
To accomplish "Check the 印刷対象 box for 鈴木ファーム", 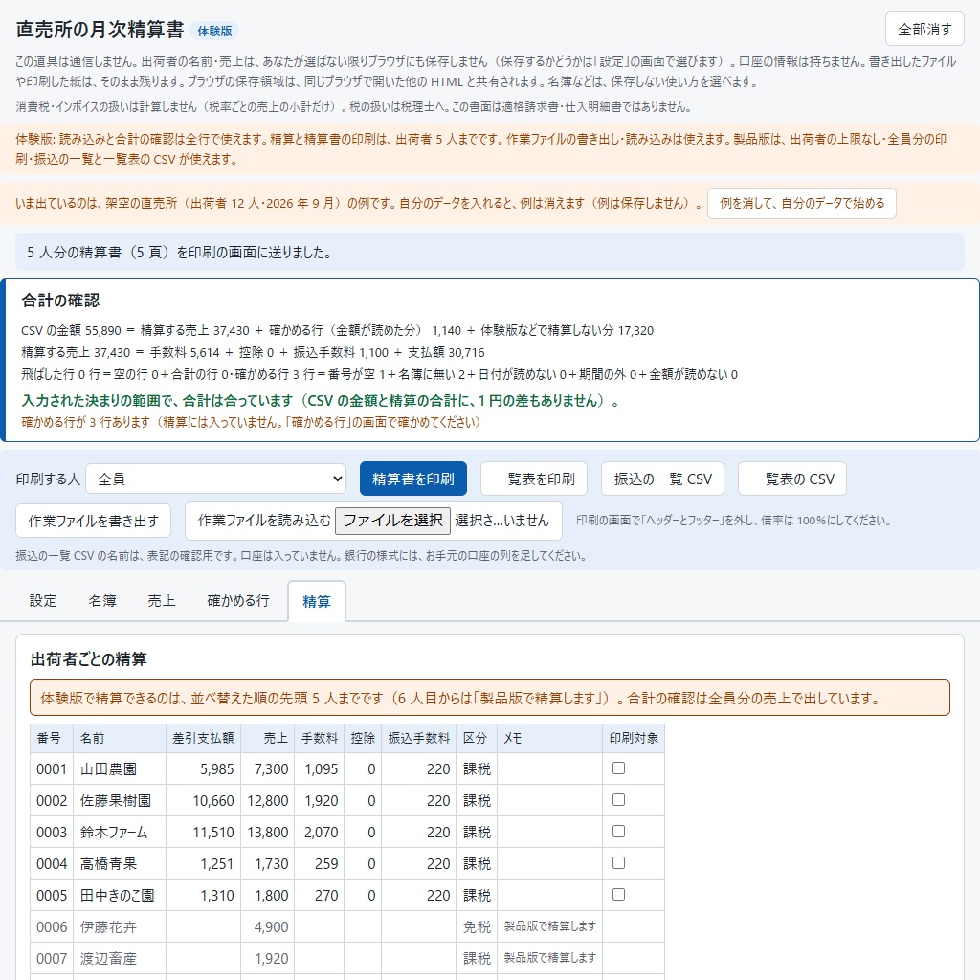I will point(619,832).
